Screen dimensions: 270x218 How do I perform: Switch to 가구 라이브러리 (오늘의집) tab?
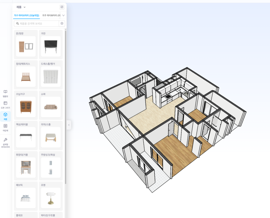point(26,15)
